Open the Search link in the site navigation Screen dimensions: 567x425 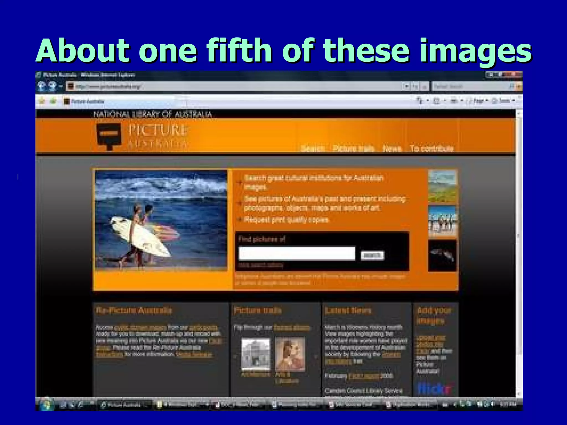tap(313, 149)
